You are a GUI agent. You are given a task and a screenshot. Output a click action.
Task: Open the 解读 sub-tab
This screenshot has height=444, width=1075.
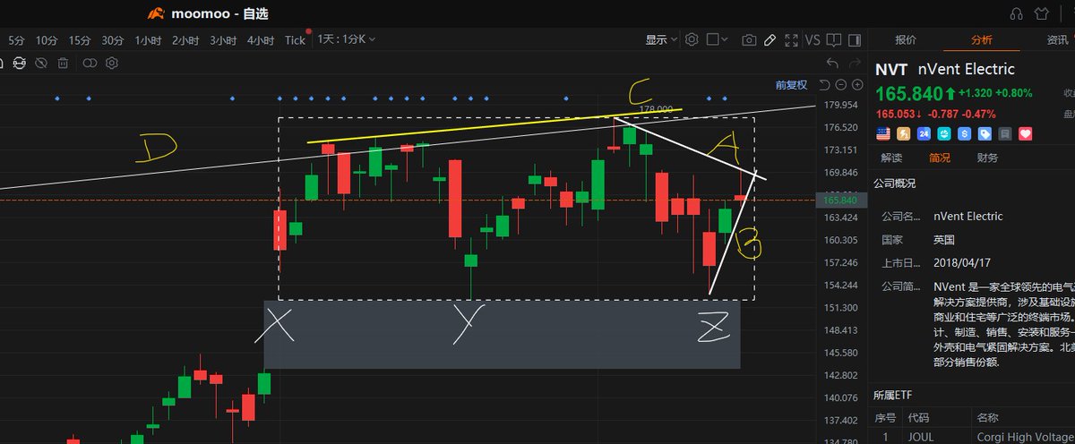(x=891, y=158)
